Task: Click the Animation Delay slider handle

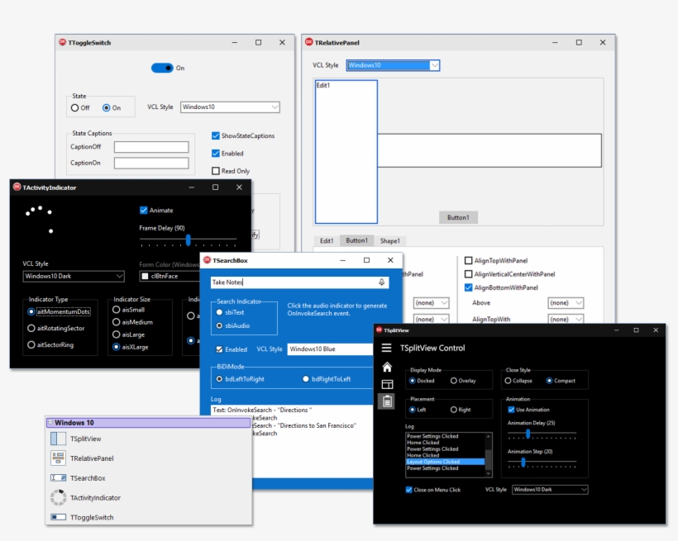Action: point(528,434)
